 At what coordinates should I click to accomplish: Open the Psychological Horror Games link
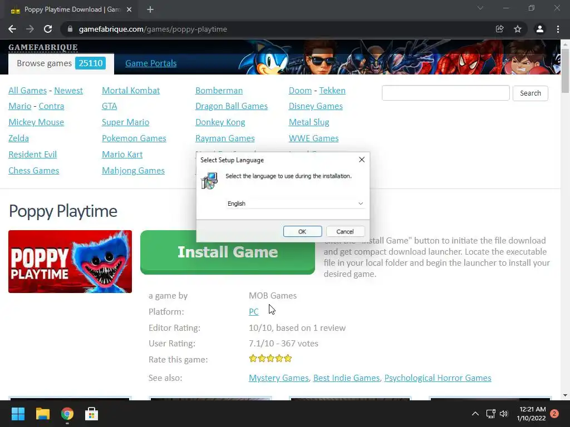pos(438,378)
